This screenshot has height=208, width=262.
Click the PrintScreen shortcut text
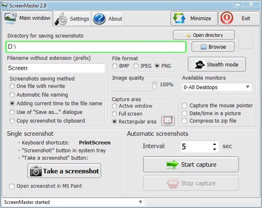click(94, 143)
